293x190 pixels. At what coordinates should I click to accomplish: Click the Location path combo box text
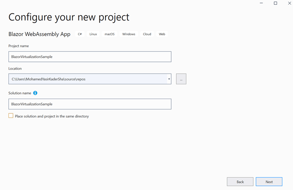84,79
